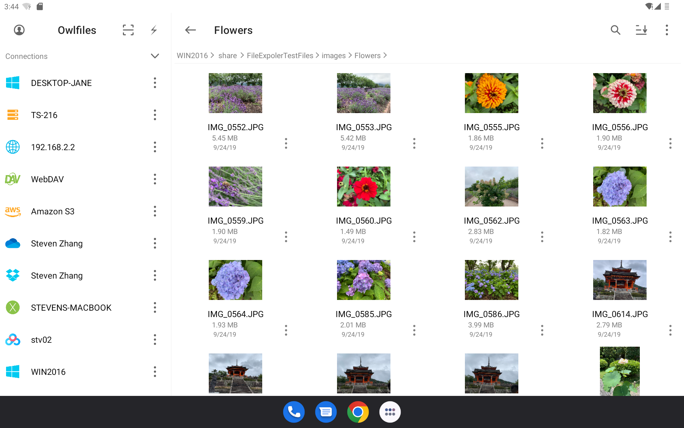
Task: Open IMG_0555.JPG orange flower thumbnail
Action: (x=492, y=93)
